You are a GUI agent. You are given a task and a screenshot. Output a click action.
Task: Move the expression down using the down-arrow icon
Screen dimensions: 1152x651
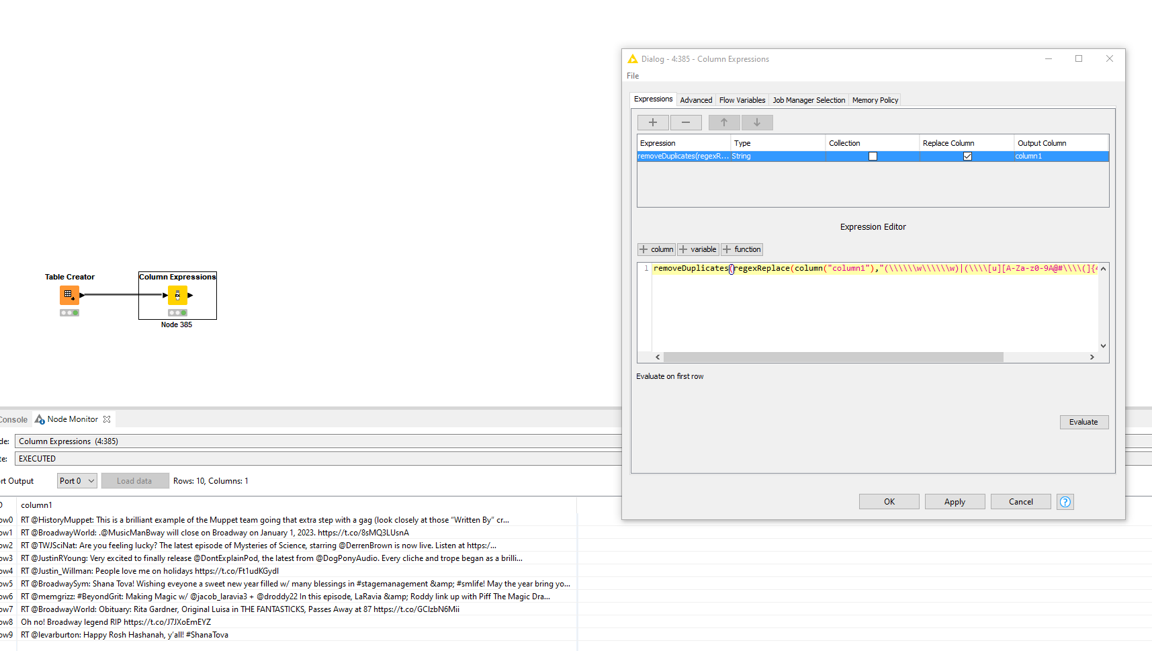coord(756,122)
